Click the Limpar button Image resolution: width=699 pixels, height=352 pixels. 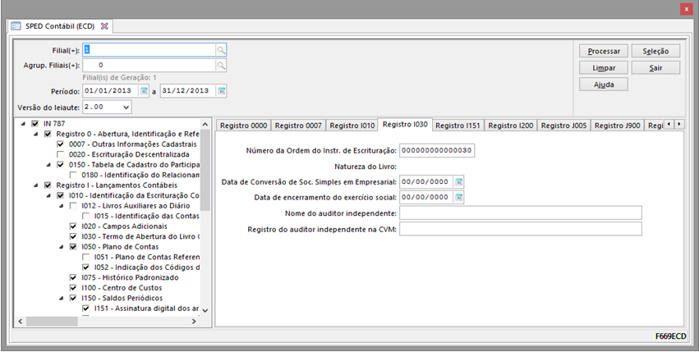point(604,68)
